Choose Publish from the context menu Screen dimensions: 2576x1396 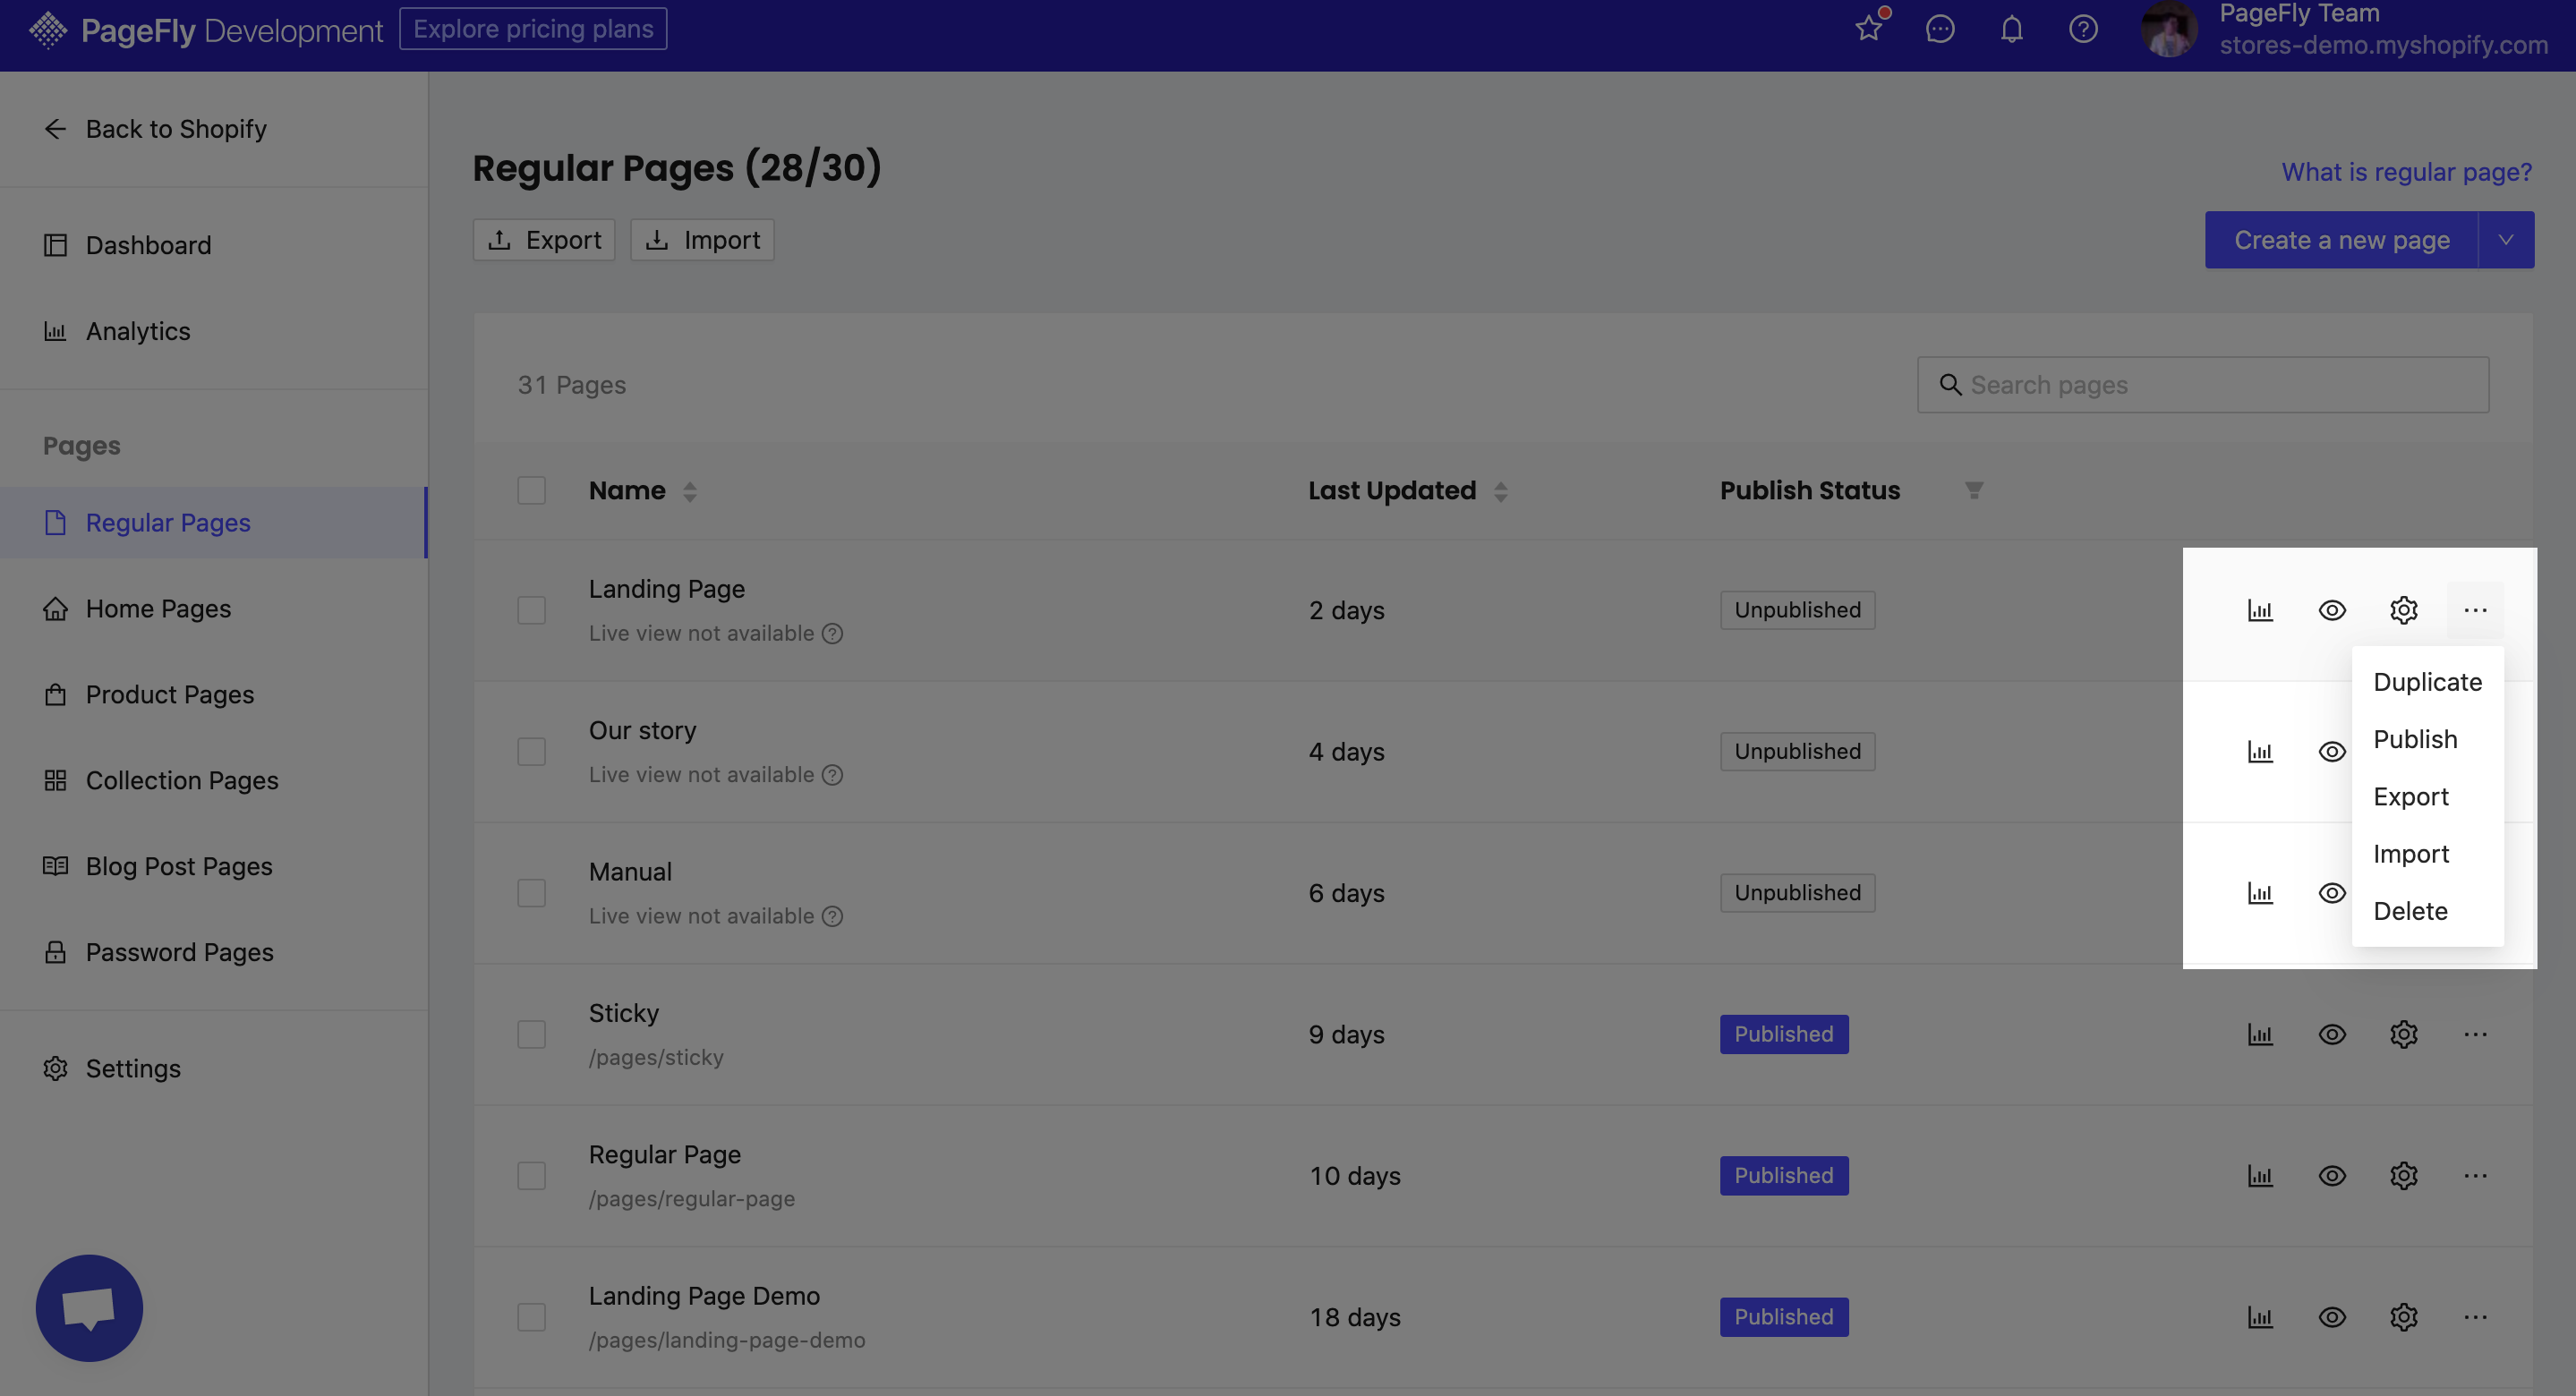pos(2427,740)
